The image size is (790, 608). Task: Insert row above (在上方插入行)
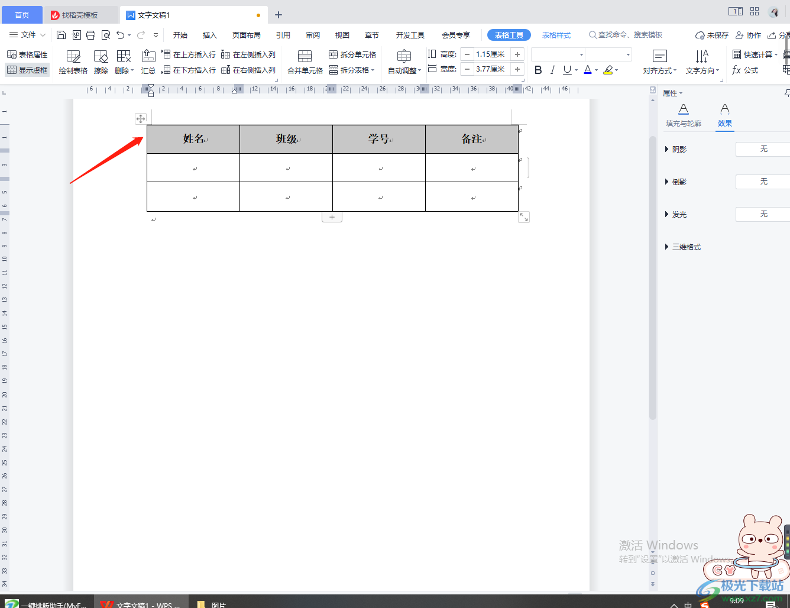(189, 54)
